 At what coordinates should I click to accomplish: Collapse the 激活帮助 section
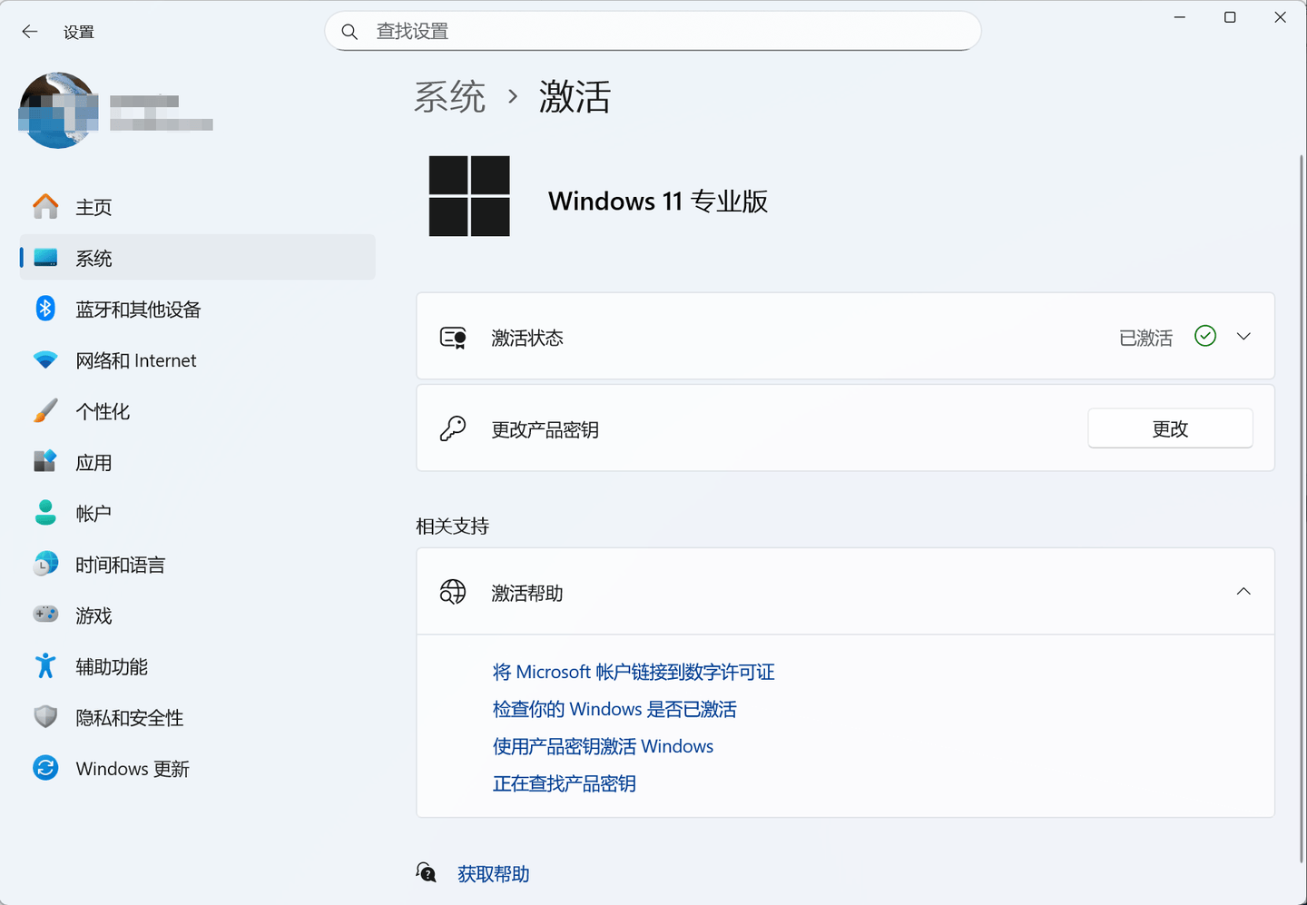pyautogui.click(x=1243, y=592)
